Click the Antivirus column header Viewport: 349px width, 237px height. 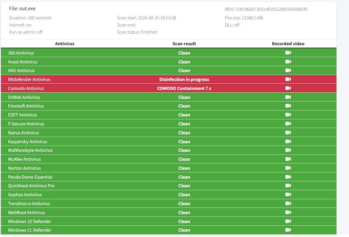coord(64,44)
